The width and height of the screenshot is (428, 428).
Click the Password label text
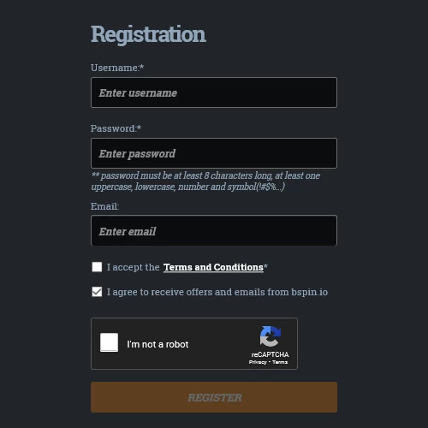pos(116,128)
